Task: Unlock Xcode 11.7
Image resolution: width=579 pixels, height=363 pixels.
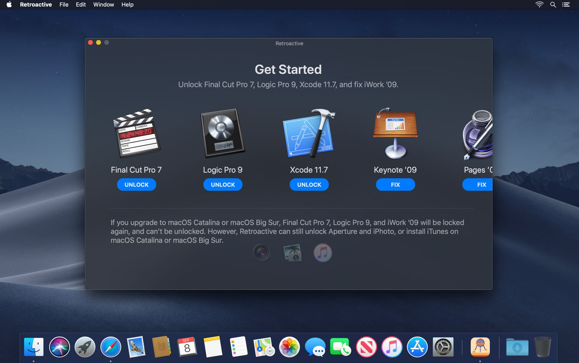Action: [309, 184]
